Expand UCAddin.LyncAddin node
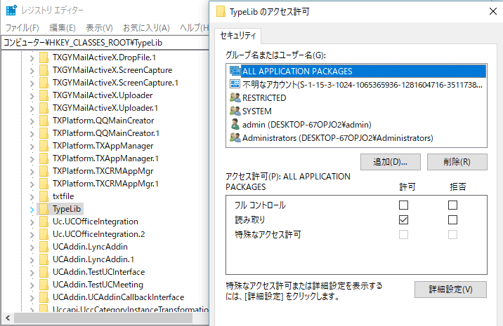Screen dimensions: 503x326 (32, 247)
